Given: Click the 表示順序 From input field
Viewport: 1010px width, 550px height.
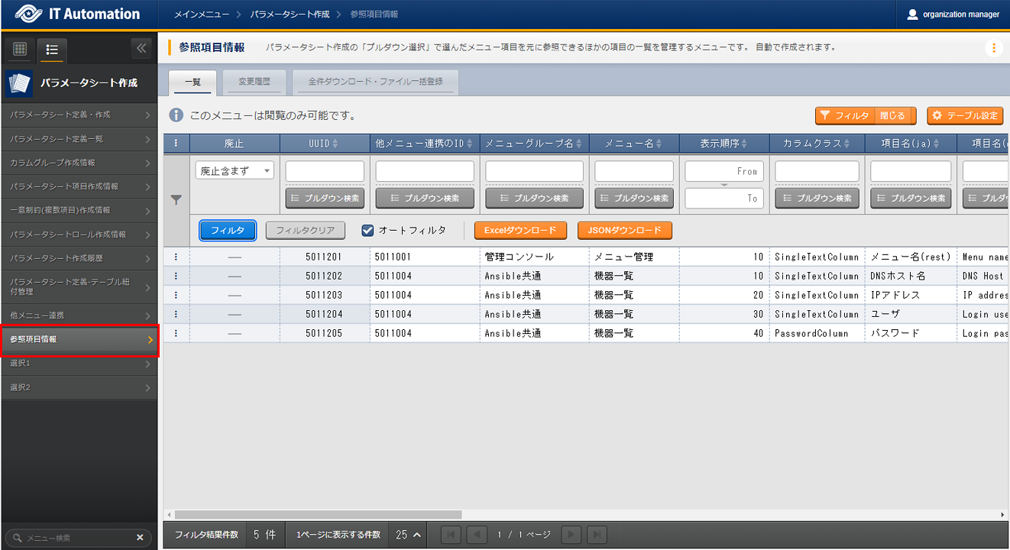Looking at the screenshot, I should tap(724, 171).
